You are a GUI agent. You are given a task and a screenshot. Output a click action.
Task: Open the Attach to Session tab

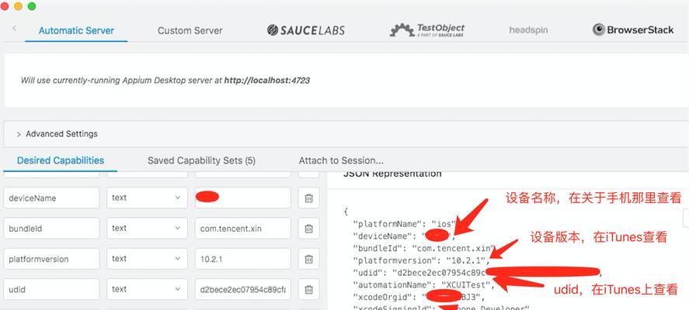coord(341,160)
